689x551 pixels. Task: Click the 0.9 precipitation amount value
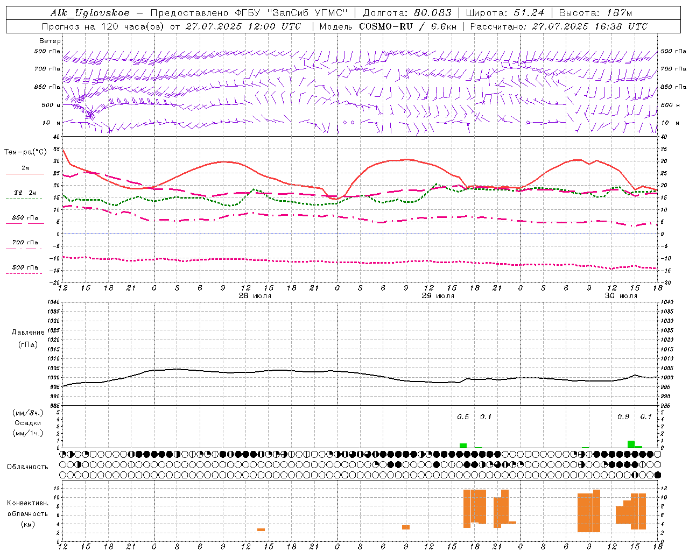point(623,416)
